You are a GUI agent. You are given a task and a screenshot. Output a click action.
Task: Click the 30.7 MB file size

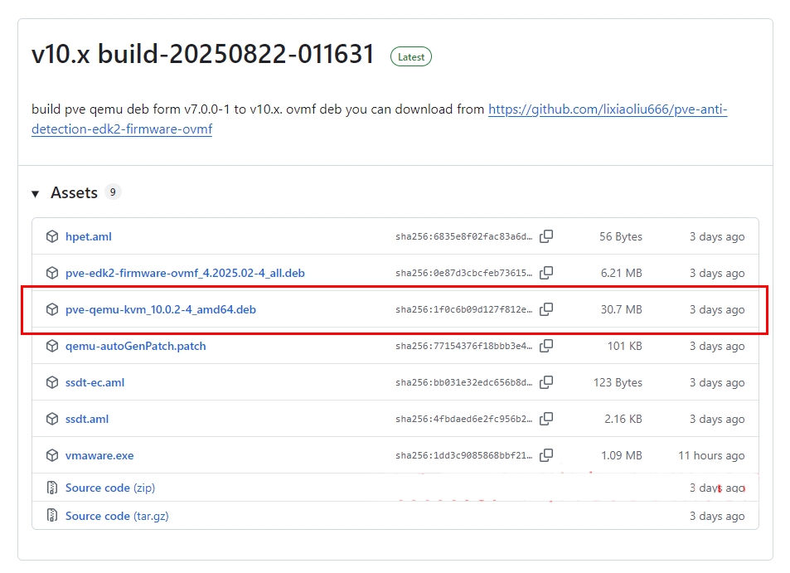tap(621, 309)
